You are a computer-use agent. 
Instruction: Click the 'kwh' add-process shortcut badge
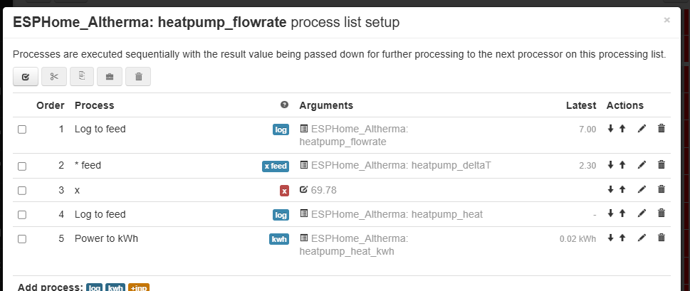[115, 287]
